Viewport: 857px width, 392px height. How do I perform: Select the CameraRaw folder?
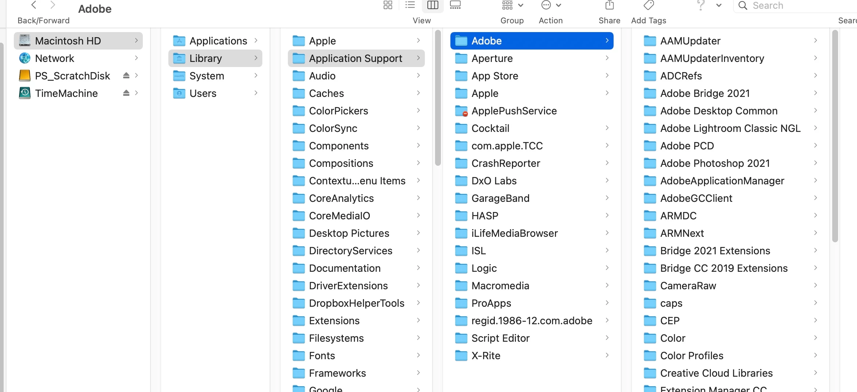(731, 286)
